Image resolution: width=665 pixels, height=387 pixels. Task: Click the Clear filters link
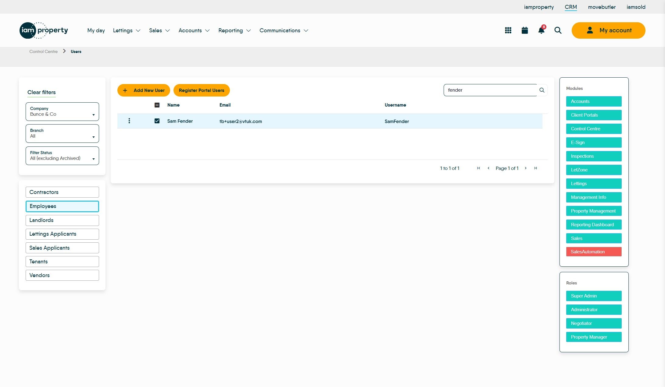point(41,92)
